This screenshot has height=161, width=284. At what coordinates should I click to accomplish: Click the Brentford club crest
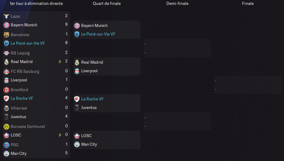pyautogui.click(x=6, y=90)
